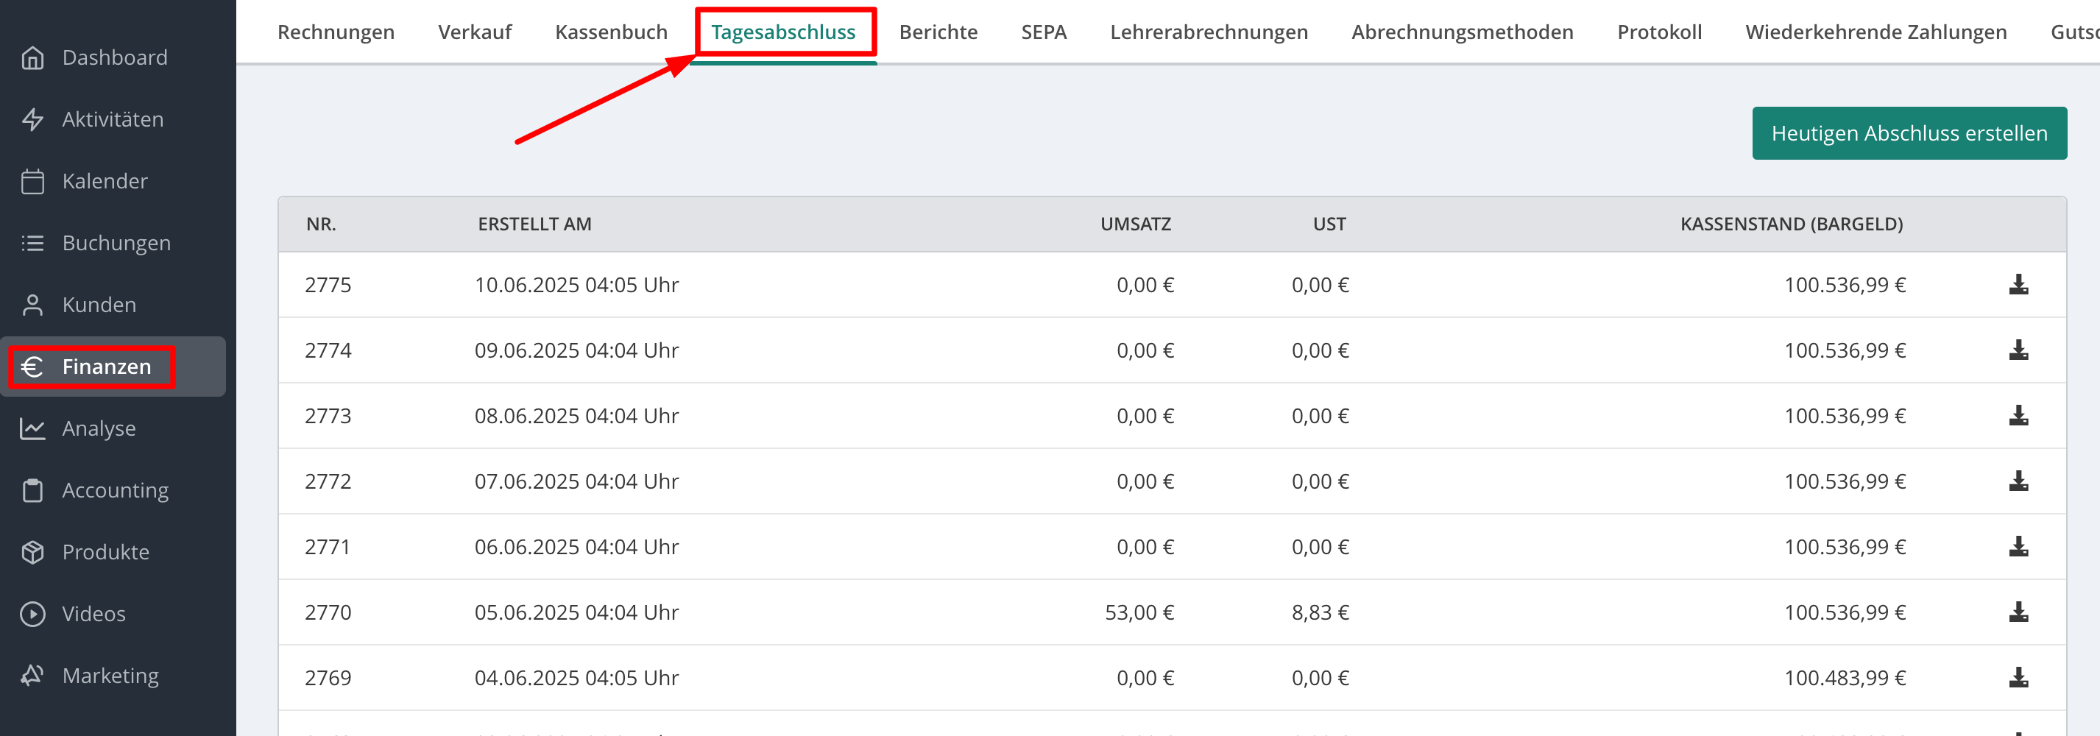
Task: Download Tagesabschluss number 2771
Action: pyautogui.click(x=2018, y=547)
